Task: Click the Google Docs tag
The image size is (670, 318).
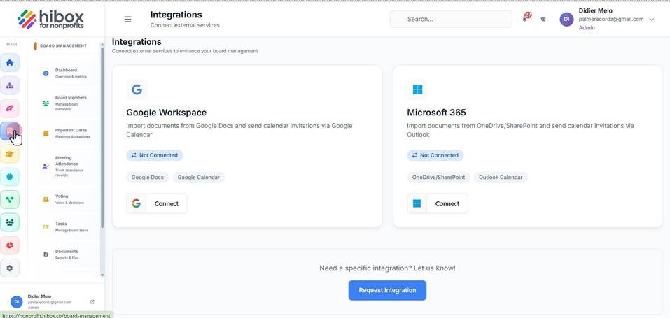Action: coord(148,177)
